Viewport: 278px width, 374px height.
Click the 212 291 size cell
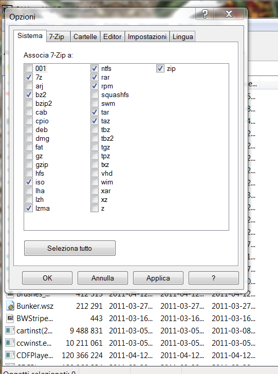pyautogui.click(x=89, y=306)
